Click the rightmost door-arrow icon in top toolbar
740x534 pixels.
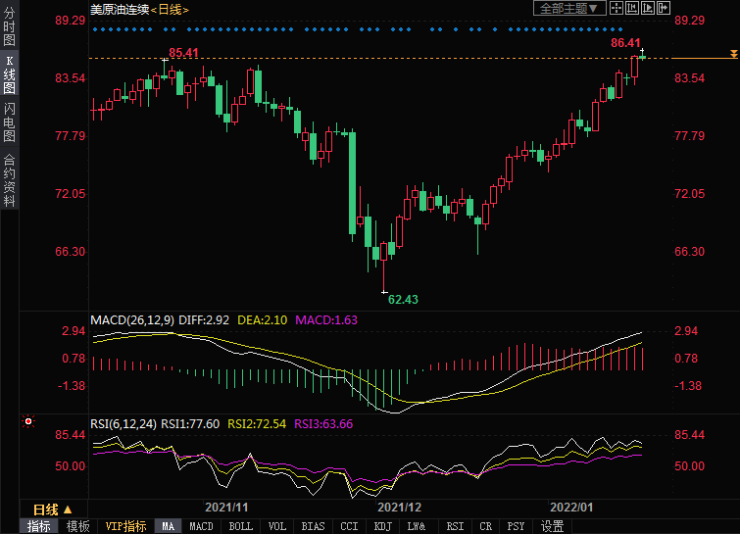click(x=664, y=8)
